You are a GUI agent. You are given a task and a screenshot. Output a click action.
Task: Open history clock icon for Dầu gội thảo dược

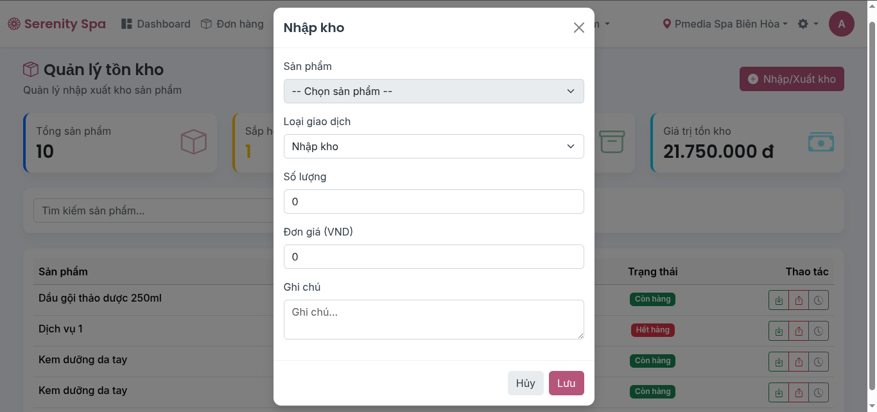pos(819,300)
